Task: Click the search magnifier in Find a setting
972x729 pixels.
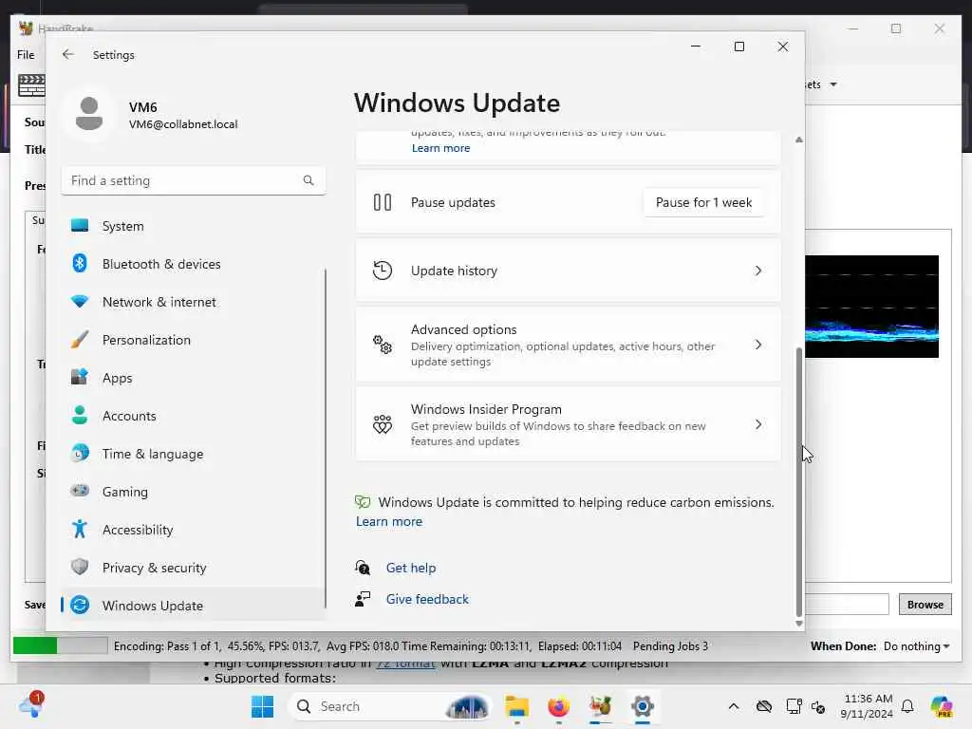Action: (x=308, y=180)
